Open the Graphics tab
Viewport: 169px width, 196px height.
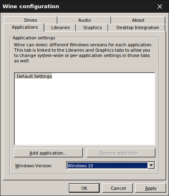93,27
